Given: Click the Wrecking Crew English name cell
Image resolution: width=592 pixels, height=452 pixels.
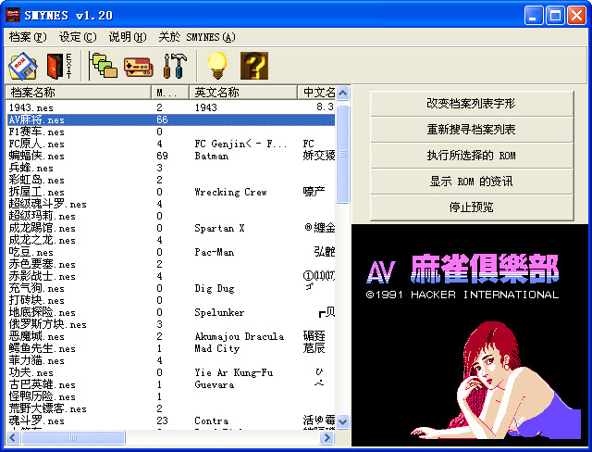Looking at the screenshot, I should [230, 192].
